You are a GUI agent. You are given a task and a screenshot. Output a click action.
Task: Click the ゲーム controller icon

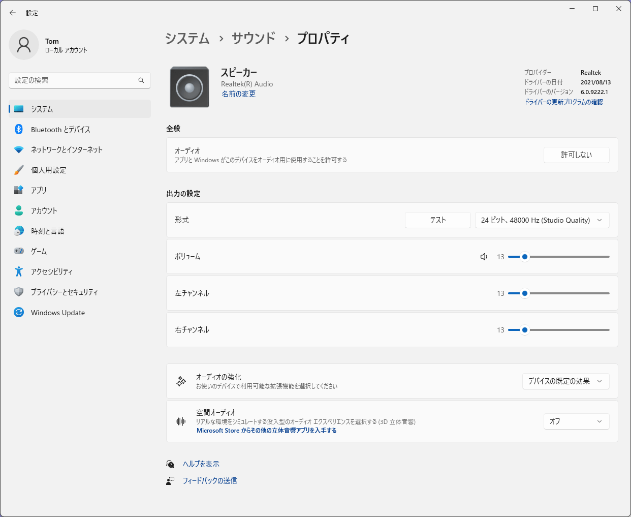coord(19,251)
